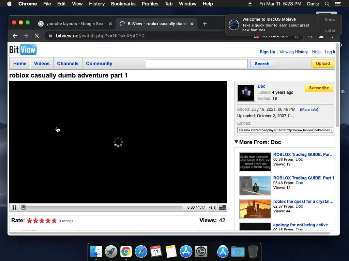The height and width of the screenshot is (261, 349).
Task: Open apology for not being active video
Action: [x=300, y=225]
